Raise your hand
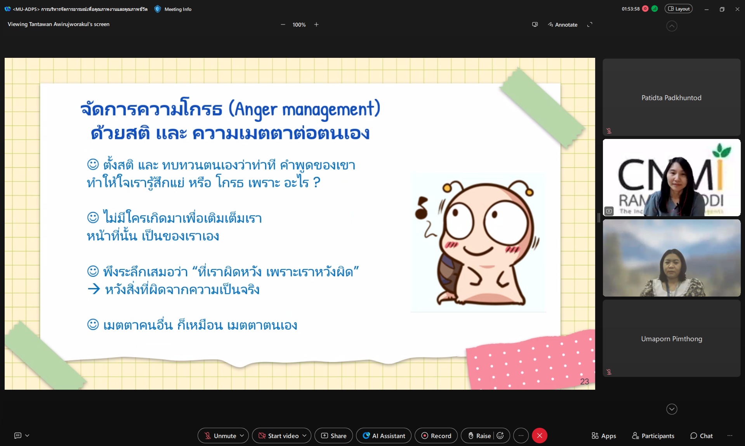745x446 pixels. (x=479, y=436)
